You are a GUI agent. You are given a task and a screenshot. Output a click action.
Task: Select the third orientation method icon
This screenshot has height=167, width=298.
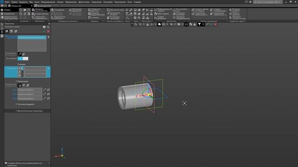[x=27, y=85]
